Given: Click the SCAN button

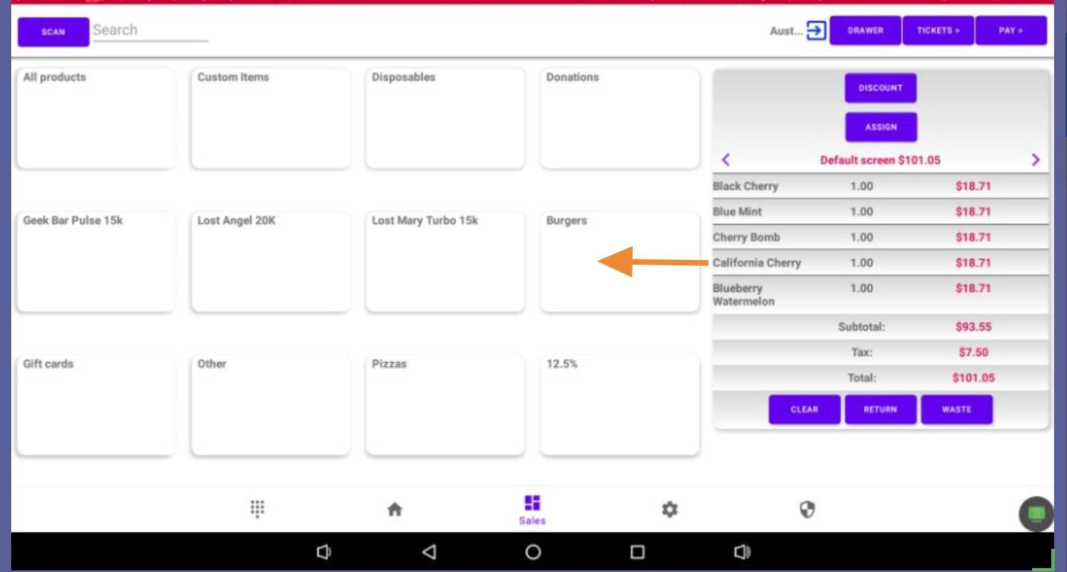Looking at the screenshot, I should [53, 31].
